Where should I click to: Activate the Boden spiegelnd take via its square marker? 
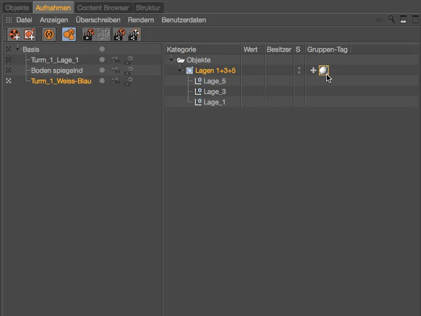8,70
